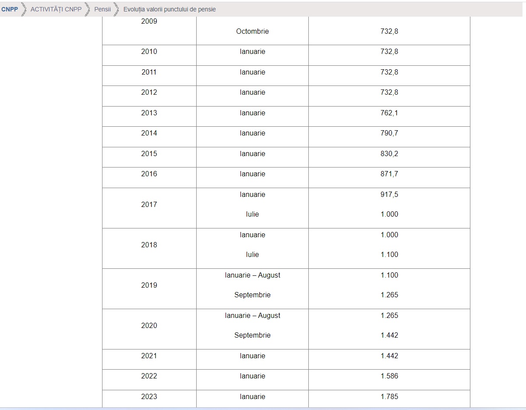Open the CNPP breadcrumb link
Viewport: 526px width, 410px height.
(x=10, y=9)
